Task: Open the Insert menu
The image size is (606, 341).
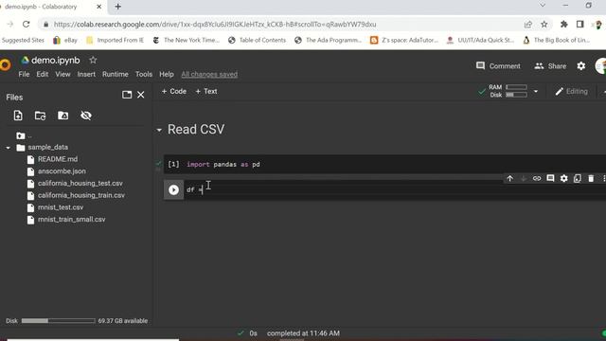Action: coord(86,74)
